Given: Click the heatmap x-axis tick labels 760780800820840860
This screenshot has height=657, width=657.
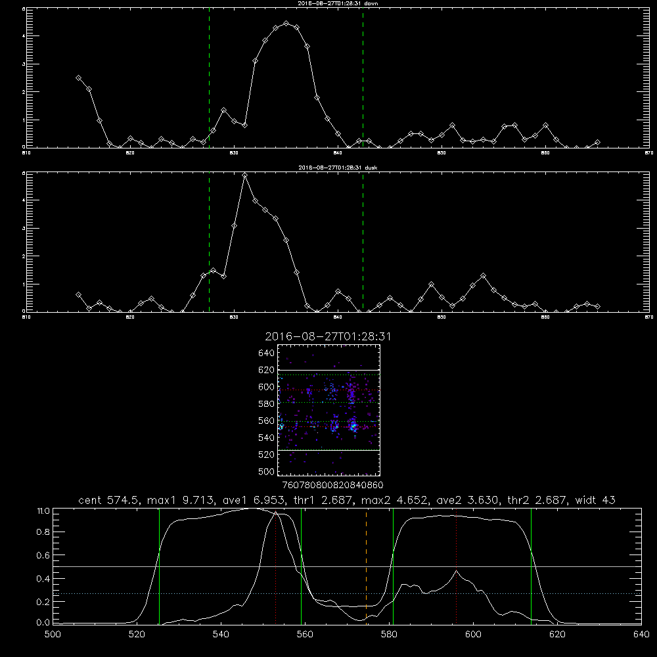Looking at the screenshot, I should pyautogui.click(x=332, y=486).
